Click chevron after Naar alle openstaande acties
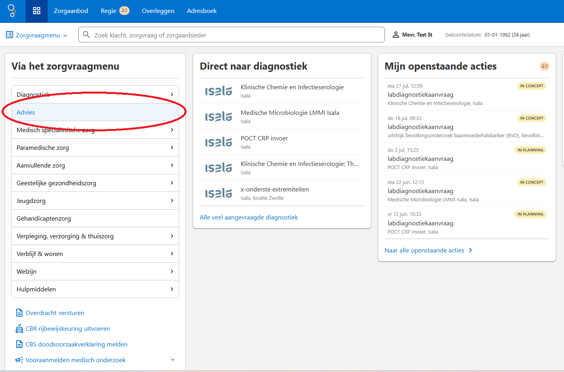564x372 pixels. (x=470, y=250)
